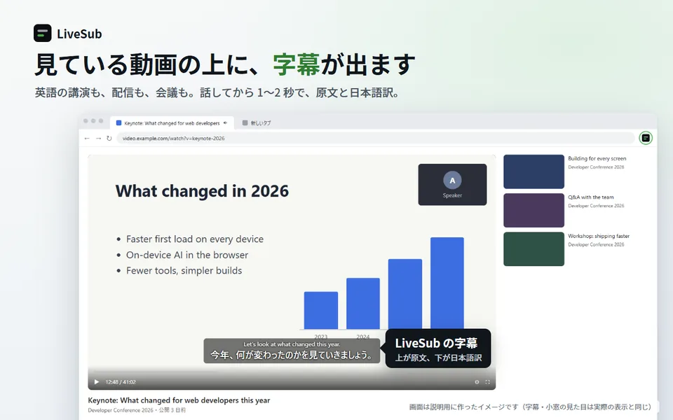Open the Q&A with the team thumbnail
The height and width of the screenshot is (420, 673).
(x=534, y=211)
